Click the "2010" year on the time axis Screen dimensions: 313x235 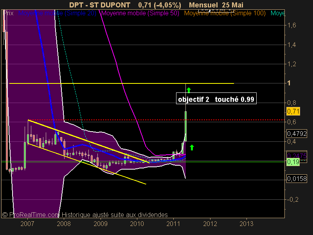(x=137, y=224)
